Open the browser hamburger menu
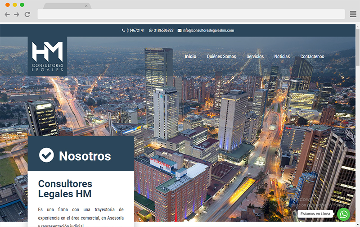The width and height of the screenshot is (360, 227). click(x=353, y=14)
